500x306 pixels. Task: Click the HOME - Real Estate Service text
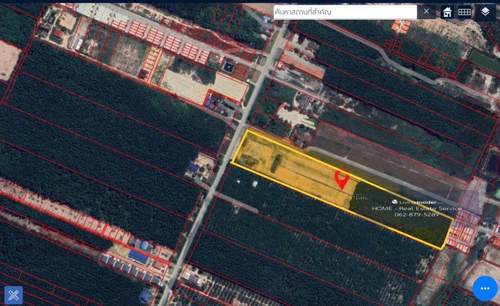(x=417, y=208)
